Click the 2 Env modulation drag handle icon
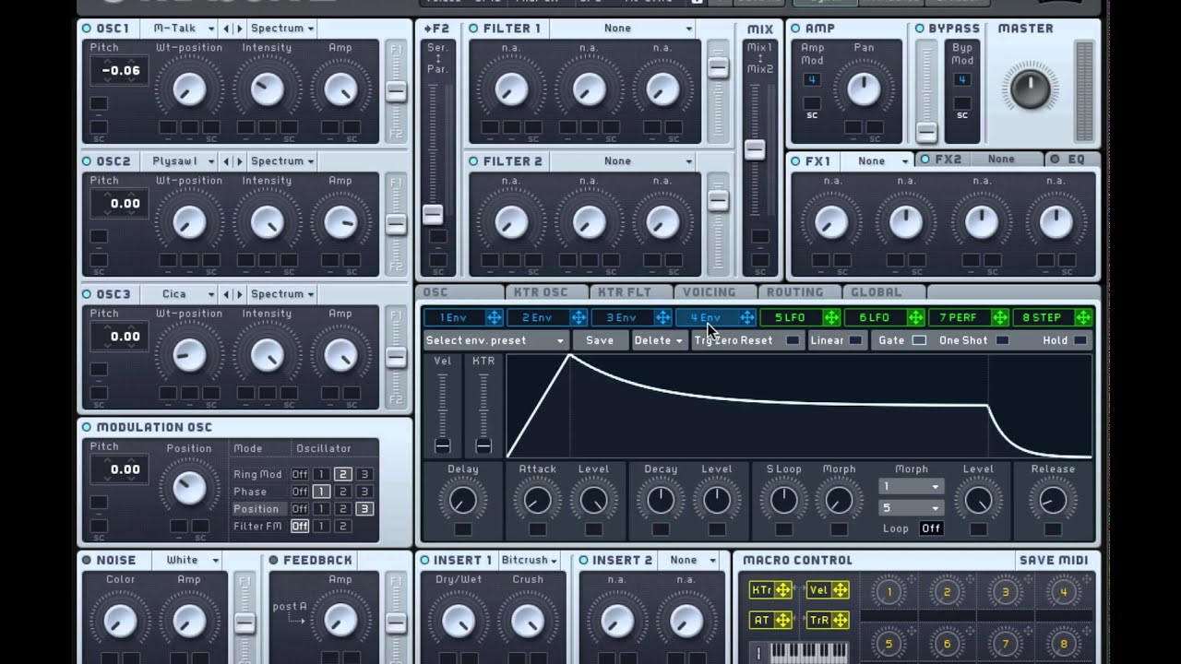Viewport: 1181px width, 664px height. 579,317
